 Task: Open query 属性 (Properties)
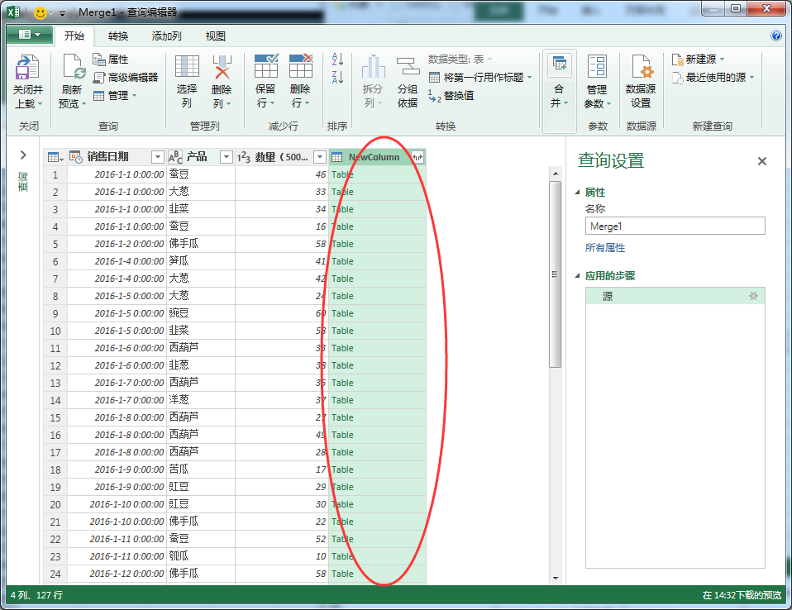111,59
